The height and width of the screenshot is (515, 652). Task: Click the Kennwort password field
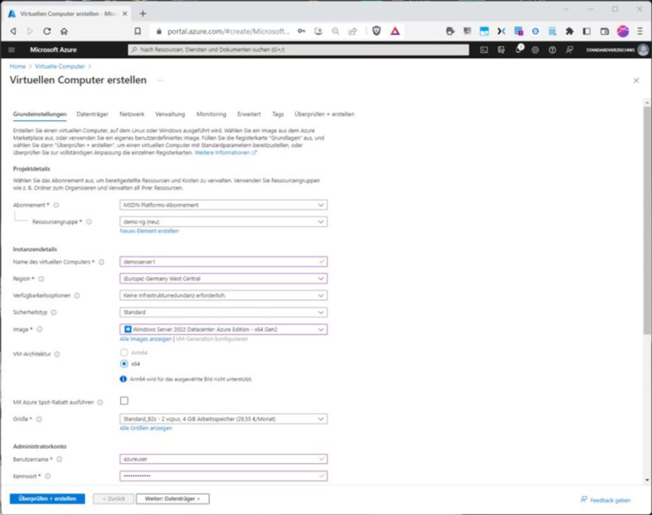[x=223, y=476]
